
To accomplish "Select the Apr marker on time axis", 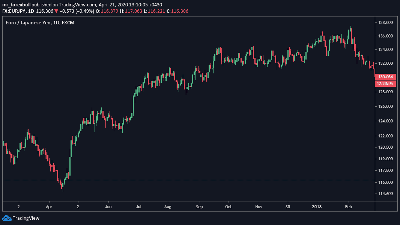I will click(x=49, y=206).
